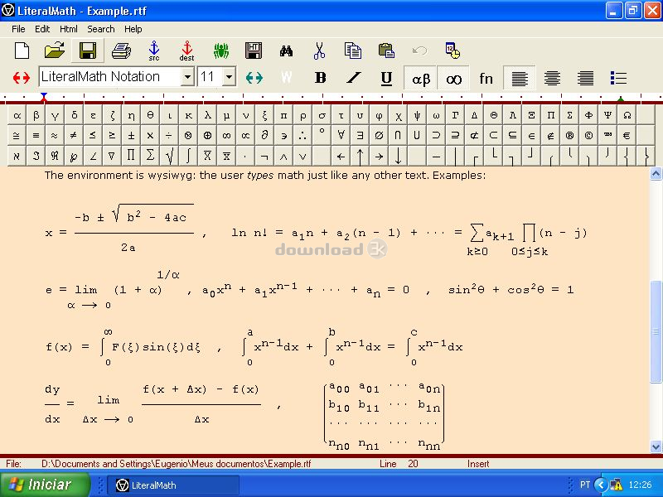Viewport: 663px width, 497px height.
Task: Toggle the ∞ math symbols palette
Action: [x=453, y=78]
